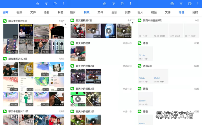Open the three-dot menu in the left 图片 panel

point(63,4)
